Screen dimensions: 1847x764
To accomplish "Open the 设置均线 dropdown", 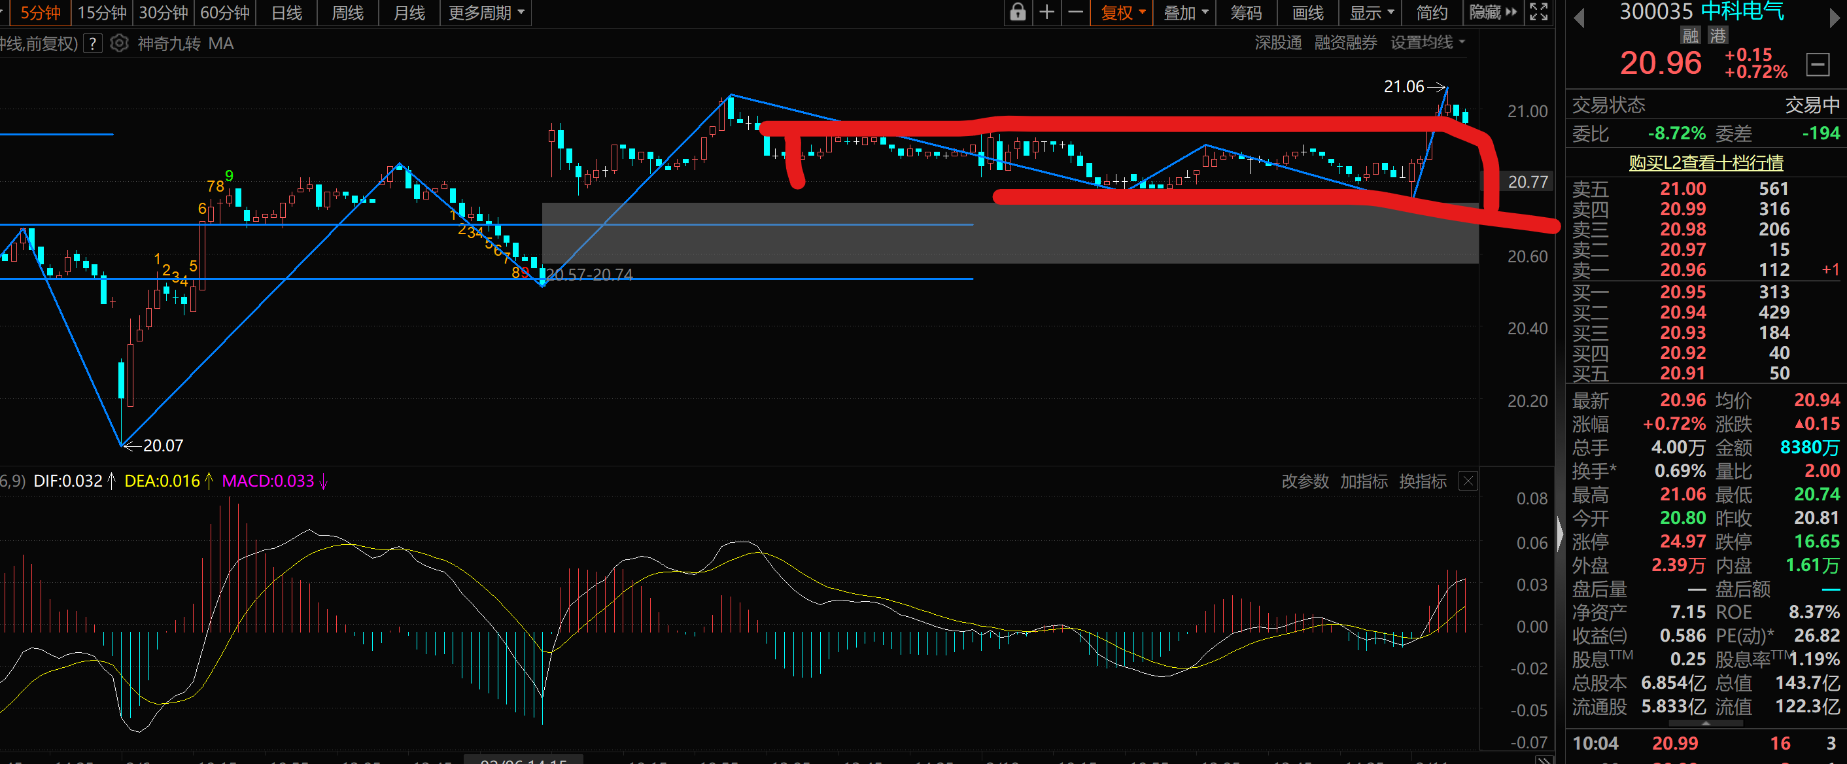I will coord(1427,43).
